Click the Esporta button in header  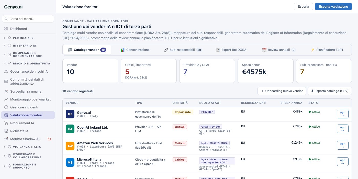[303, 7]
